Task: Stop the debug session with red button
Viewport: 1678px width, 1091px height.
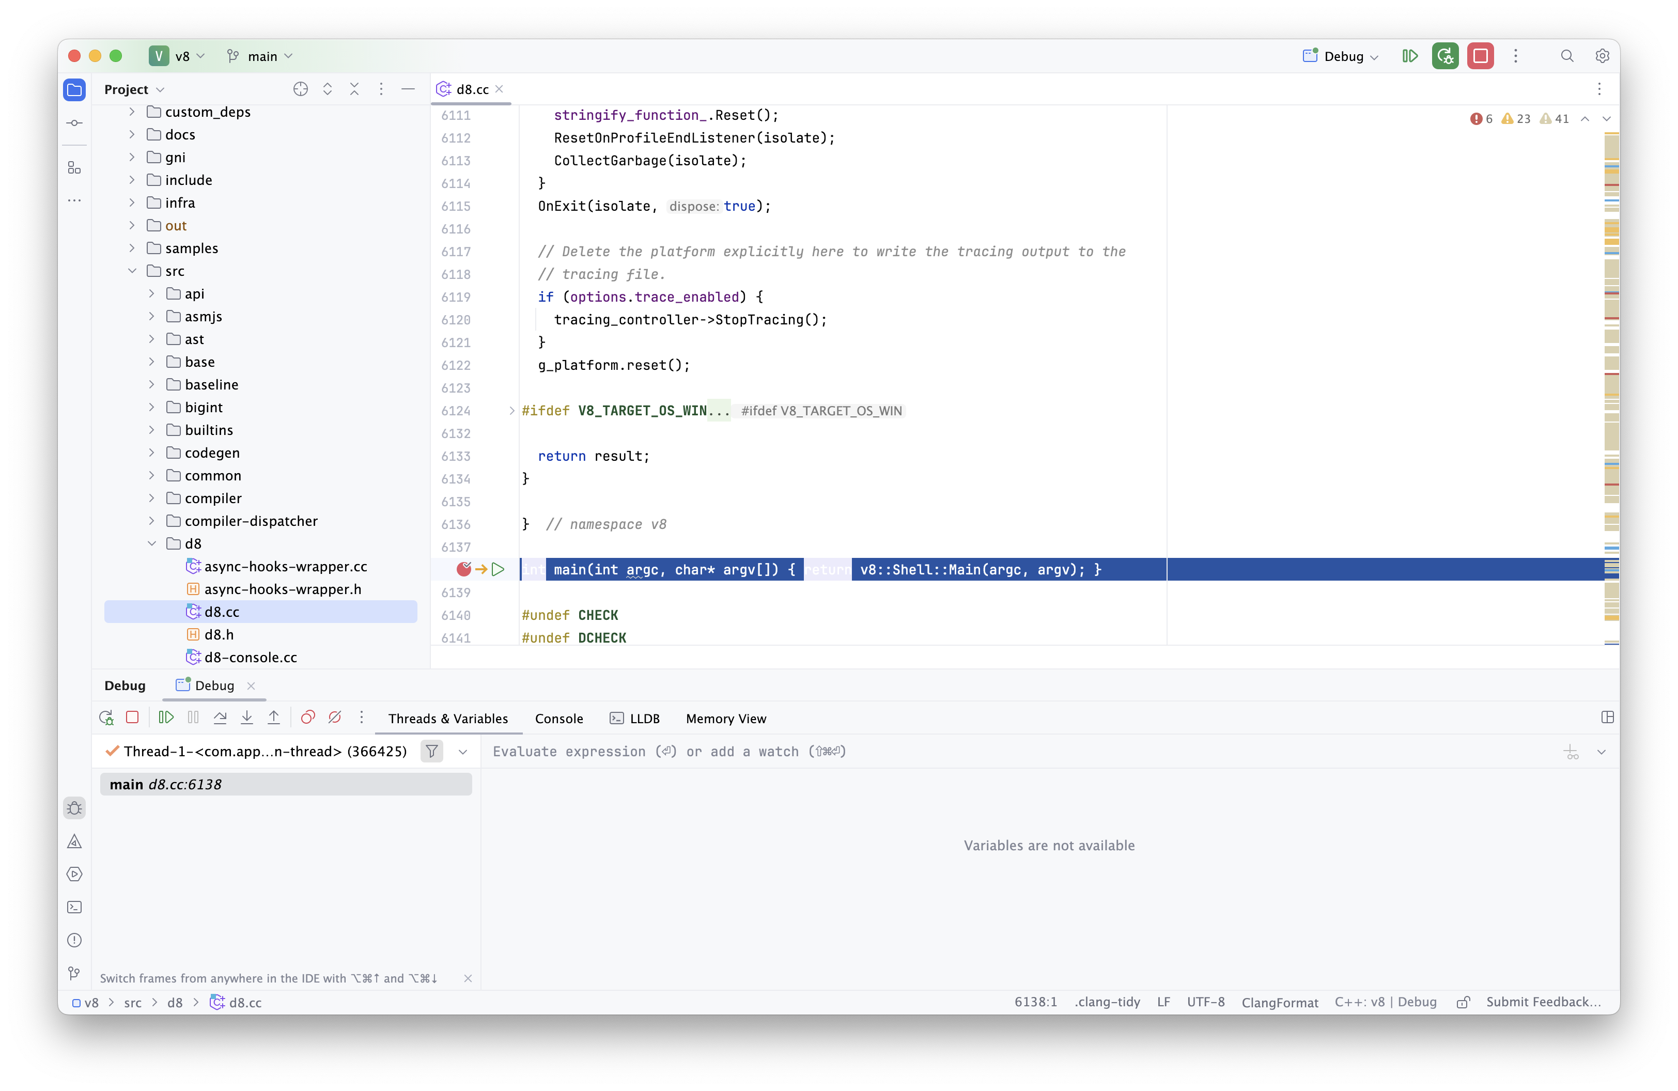Action: point(1480,56)
